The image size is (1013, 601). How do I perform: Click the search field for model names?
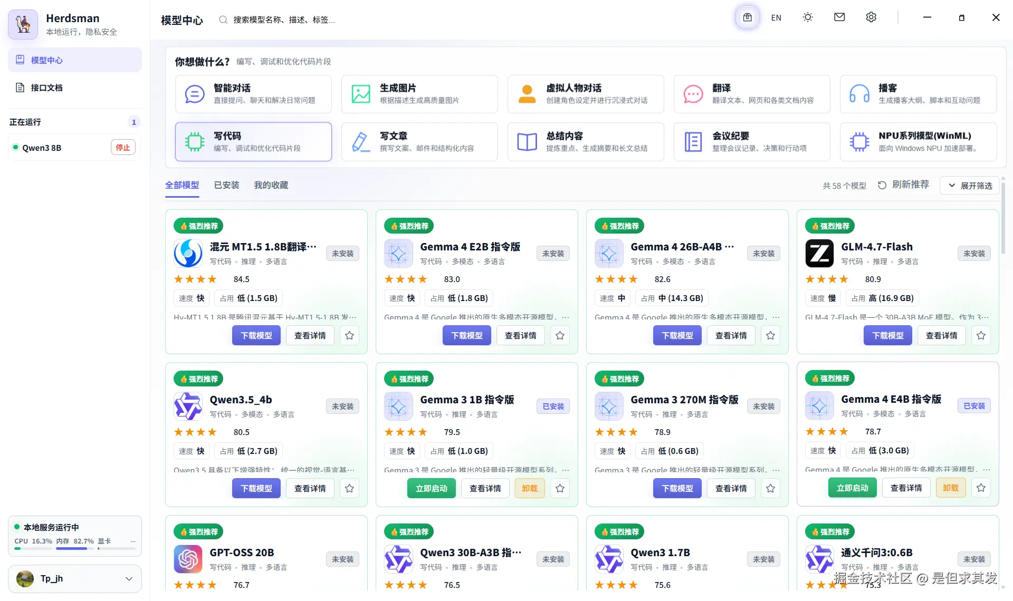point(283,20)
